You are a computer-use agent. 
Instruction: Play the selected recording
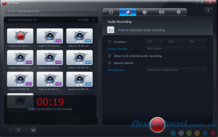pyautogui.click(x=26, y=130)
